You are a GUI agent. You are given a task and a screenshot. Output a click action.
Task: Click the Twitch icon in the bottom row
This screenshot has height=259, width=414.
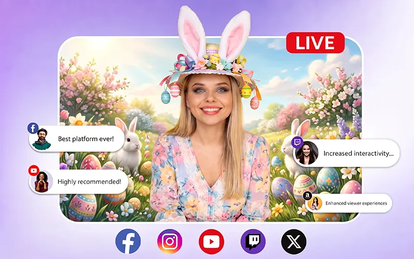coord(253,241)
